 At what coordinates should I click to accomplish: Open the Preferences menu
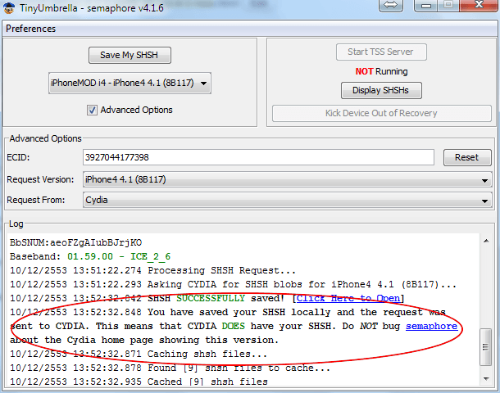(x=30, y=29)
